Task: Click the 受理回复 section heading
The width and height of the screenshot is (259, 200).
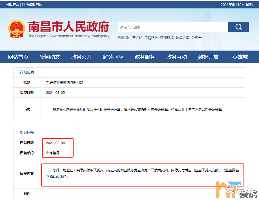Action: click(27, 133)
